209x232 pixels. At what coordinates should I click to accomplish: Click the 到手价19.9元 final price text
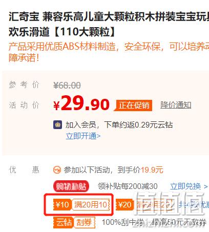[x=140, y=170]
